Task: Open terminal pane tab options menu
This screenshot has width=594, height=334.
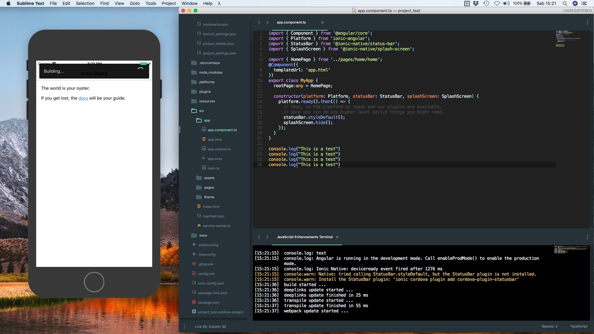Action: 587,237
